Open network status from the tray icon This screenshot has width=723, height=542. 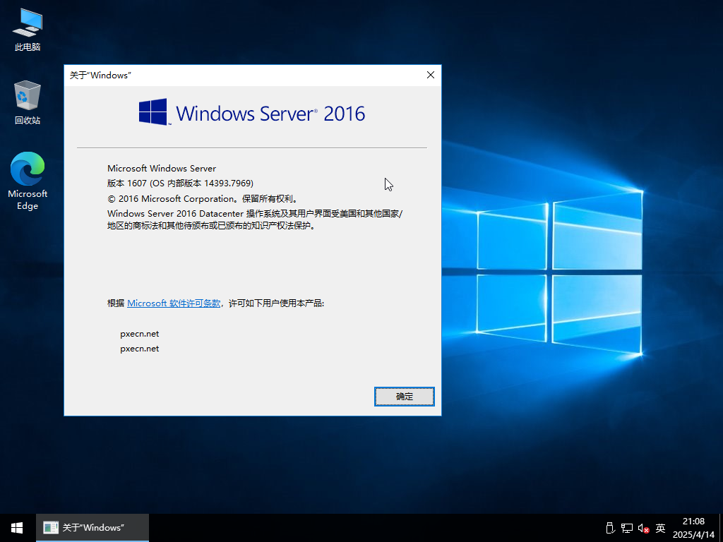(x=626, y=528)
